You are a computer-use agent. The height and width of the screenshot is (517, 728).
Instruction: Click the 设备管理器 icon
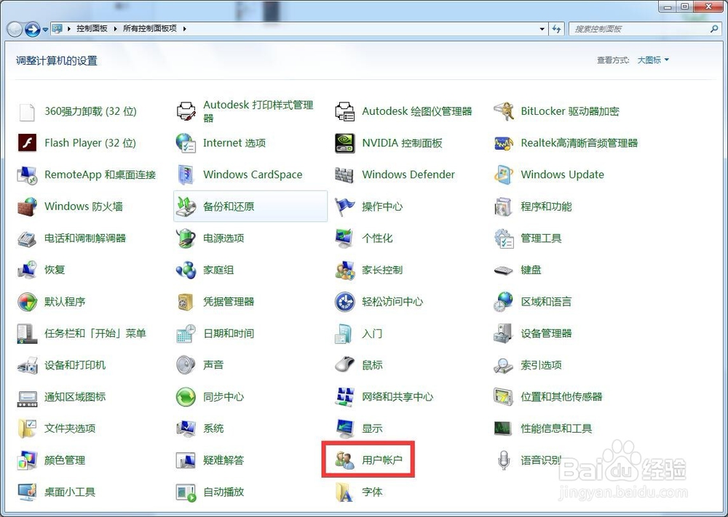click(503, 333)
